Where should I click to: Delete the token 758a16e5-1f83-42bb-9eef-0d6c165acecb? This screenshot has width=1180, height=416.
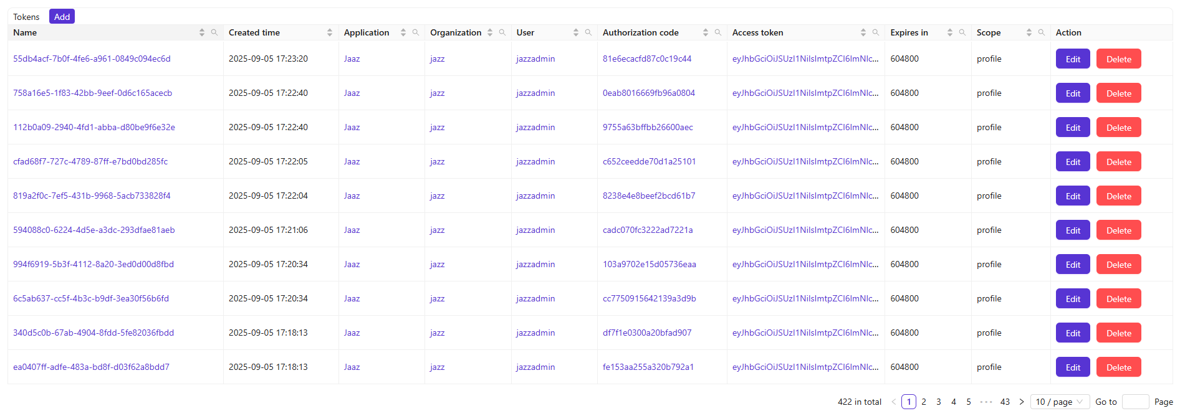(x=1119, y=93)
